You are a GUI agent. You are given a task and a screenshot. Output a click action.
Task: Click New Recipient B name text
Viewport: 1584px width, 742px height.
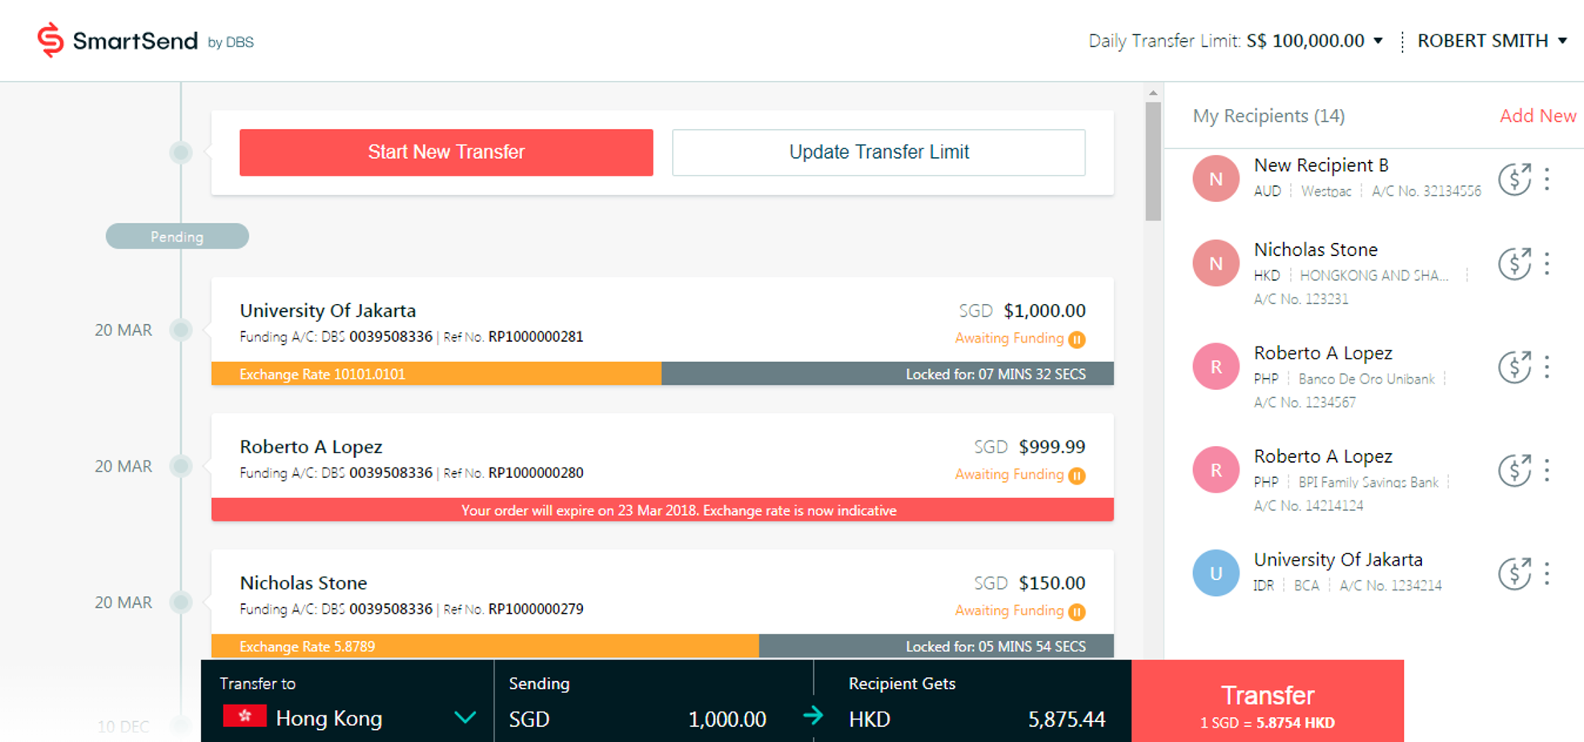point(1321,165)
